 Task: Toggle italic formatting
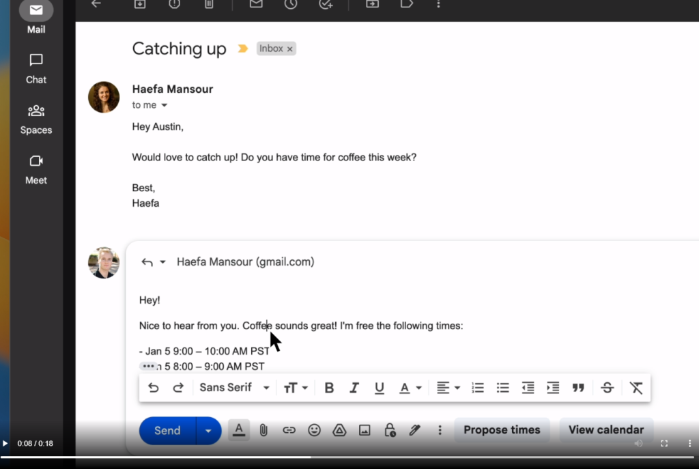pyautogui.click(x=354, y=388)
